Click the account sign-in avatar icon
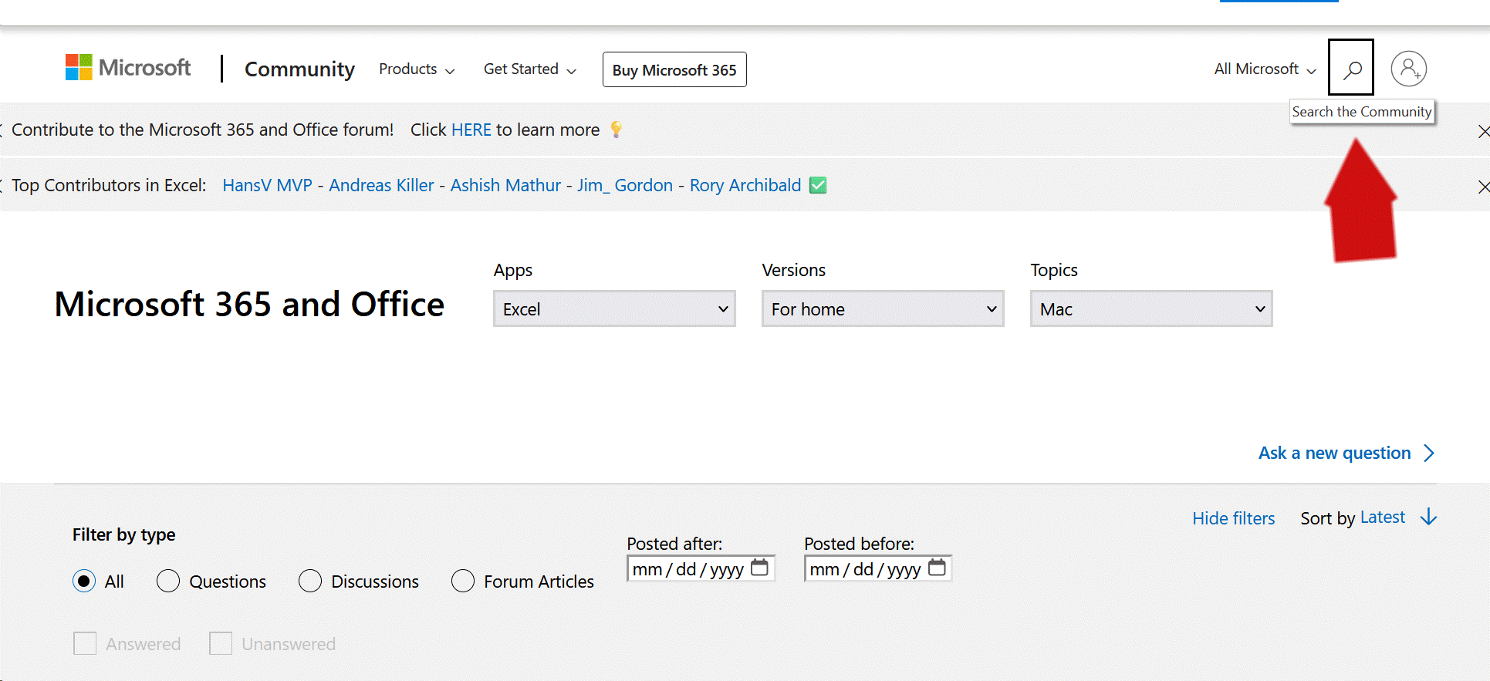Image resolution: width=1490 pixels, height=681 pixels. (x=1408, y=69)
